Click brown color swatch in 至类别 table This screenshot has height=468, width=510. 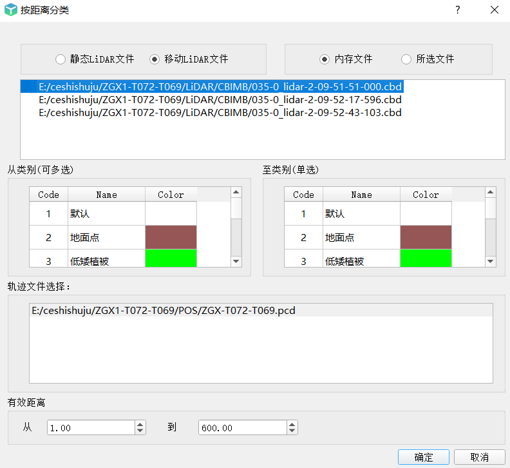tap(426, 237)
